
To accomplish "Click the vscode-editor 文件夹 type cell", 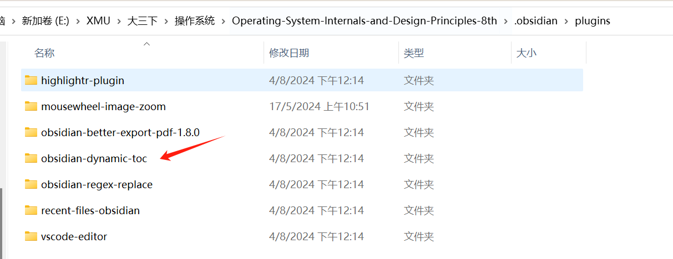I will 419,236.
